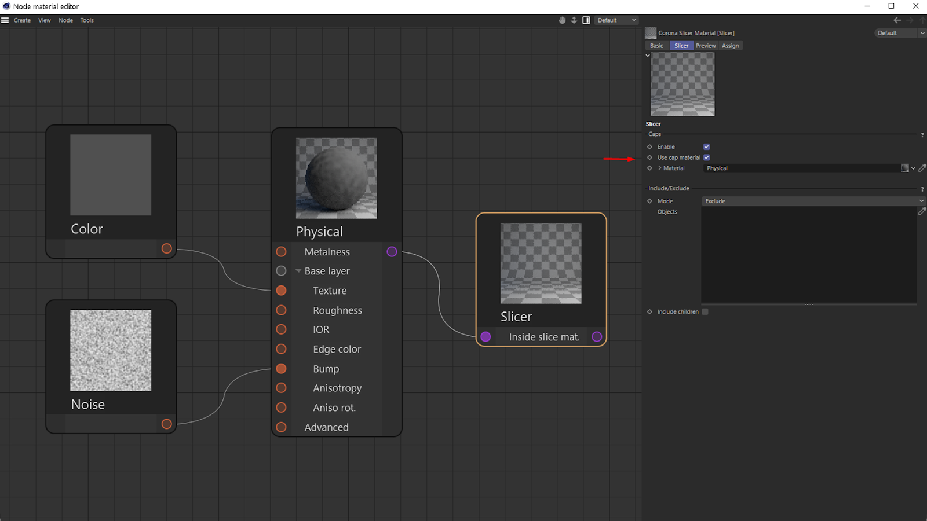Open the Create menu
This screenshot has width=927, height=521.
(22, 20)
